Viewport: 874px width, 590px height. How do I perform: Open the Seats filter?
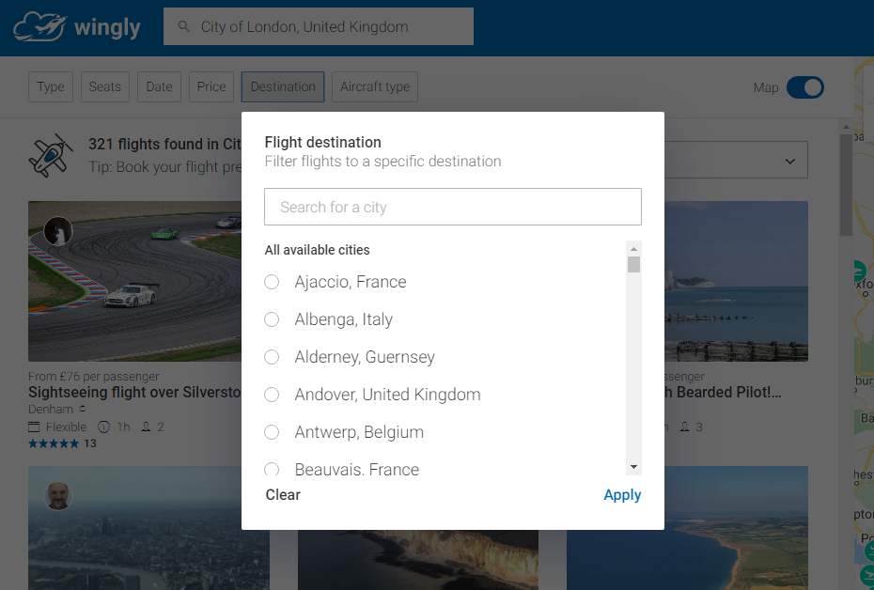pyautogui.click(x=105, y=87)
